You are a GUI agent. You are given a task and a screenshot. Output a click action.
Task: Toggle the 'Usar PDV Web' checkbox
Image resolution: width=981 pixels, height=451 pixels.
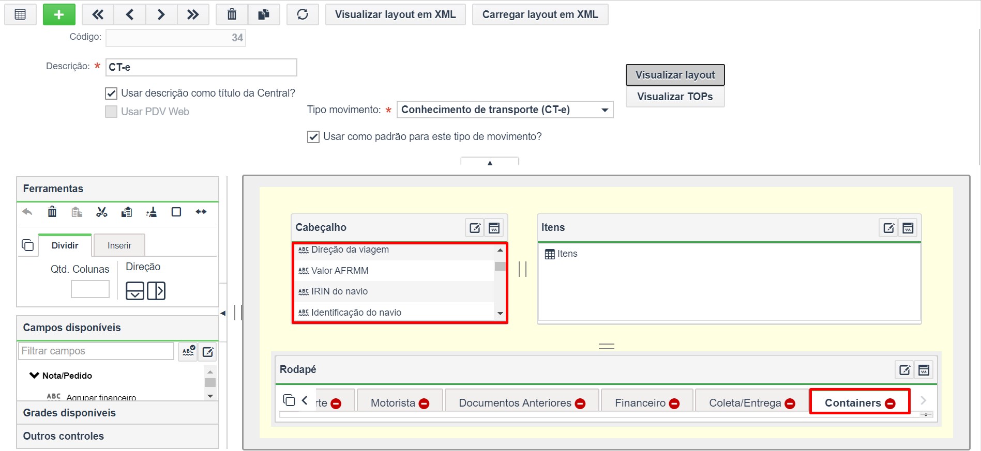click(x=111, y=112)
